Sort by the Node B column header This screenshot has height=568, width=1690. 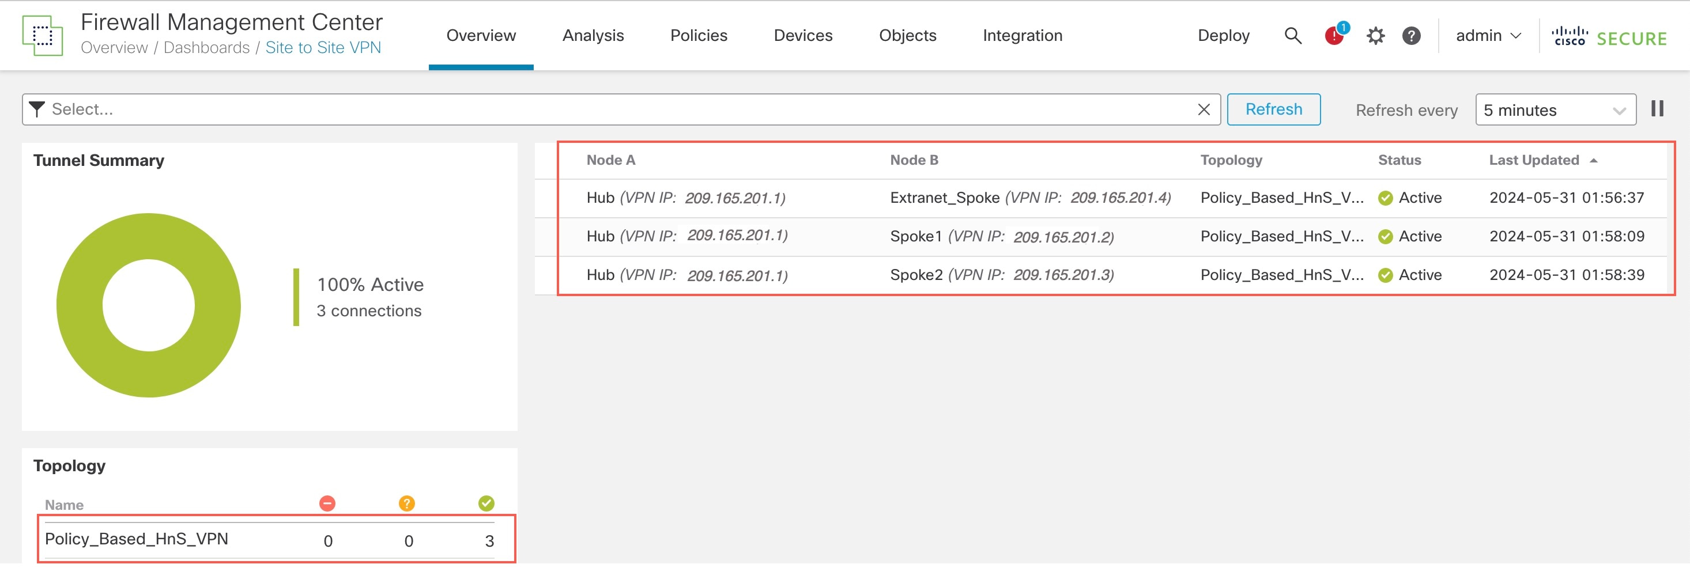pos(914,160)
